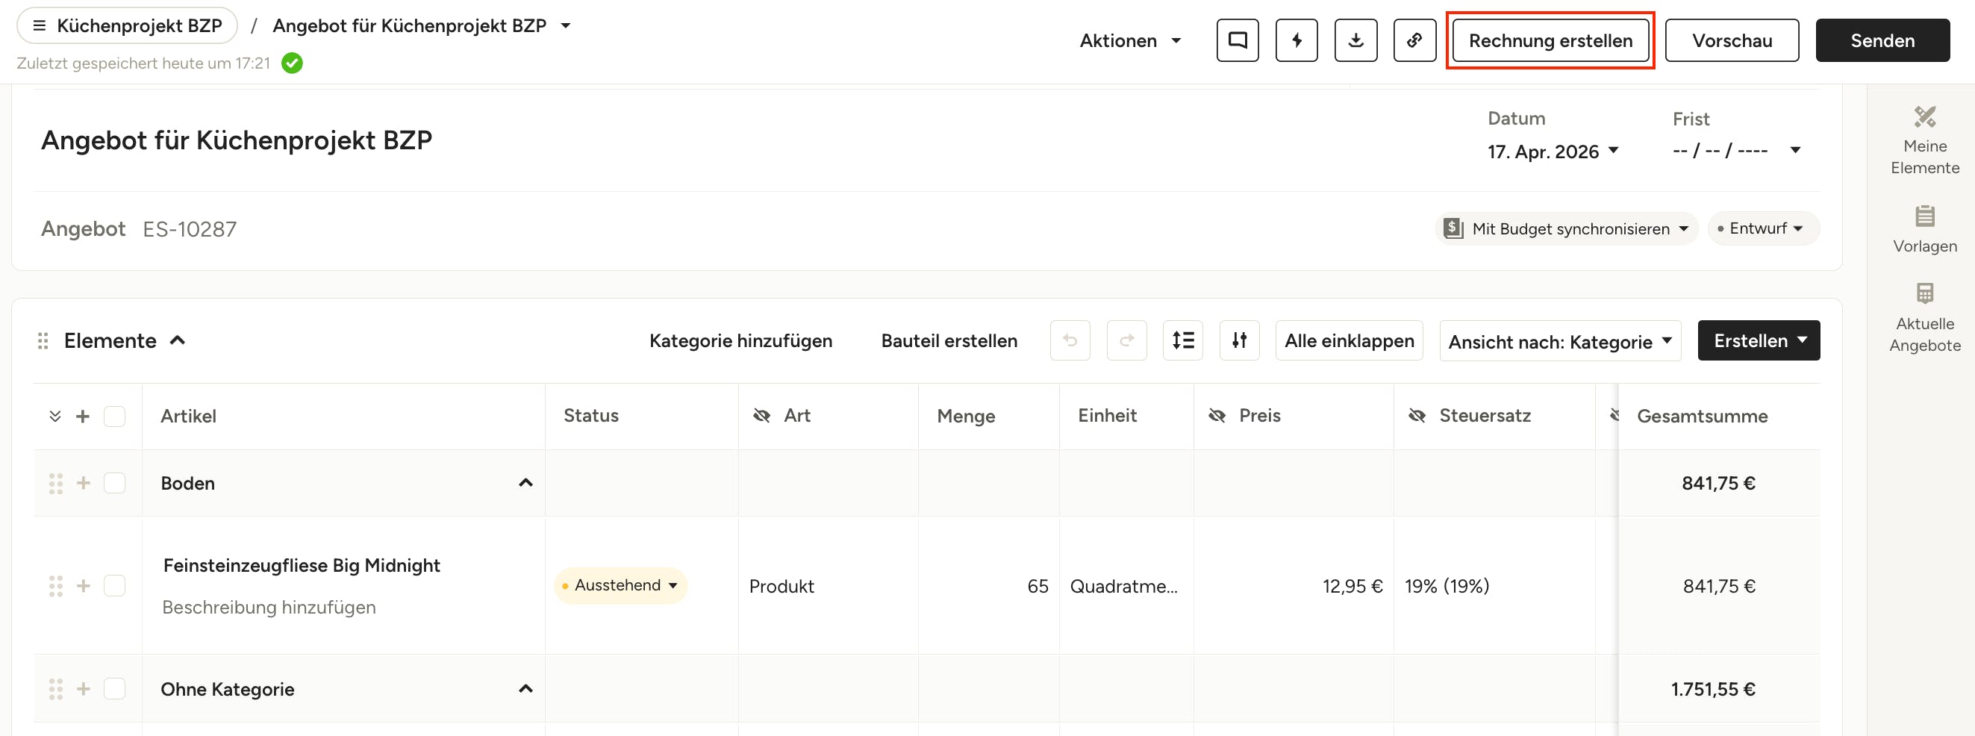This screenshot has height=736, width=1975.
Task: Change the Entwurf status dropdown
Action: [1762, 228]
